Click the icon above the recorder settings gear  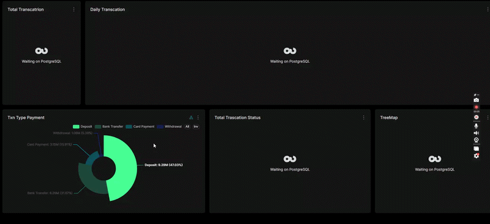coord(477,149)
